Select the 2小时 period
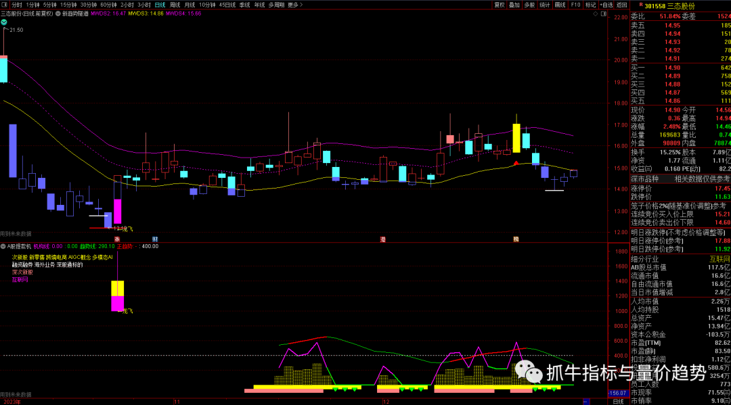Screen dimensions: 731x405 point(127,5)
